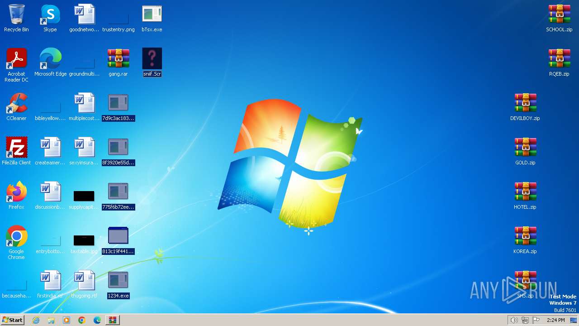Launch Edge from the taskbar
Screen dimensions: 579x326
[x=97, y=320]
